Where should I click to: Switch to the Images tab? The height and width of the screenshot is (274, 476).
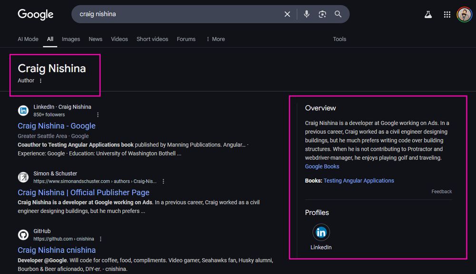coord(71,39)
